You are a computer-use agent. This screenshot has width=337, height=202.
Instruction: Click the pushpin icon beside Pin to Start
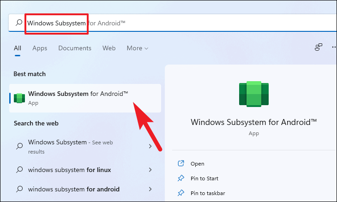(x=181, y=178)
